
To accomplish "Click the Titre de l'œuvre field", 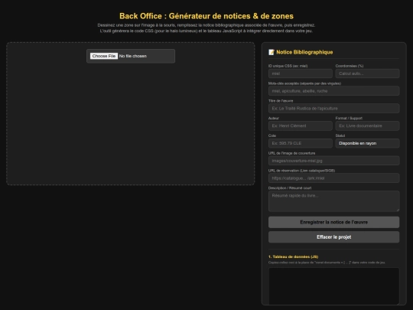I will 334,109.
